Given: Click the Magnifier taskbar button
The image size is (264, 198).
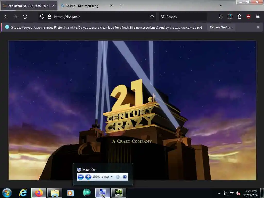Looking at the screenshot, I should click(x=103, y=193).
